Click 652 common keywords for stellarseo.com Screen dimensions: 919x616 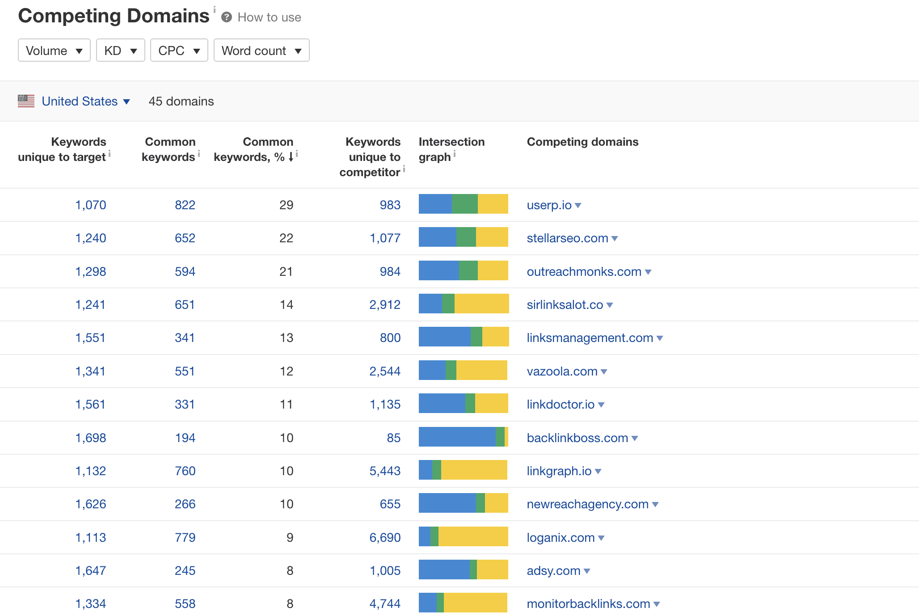pos(185,238)
